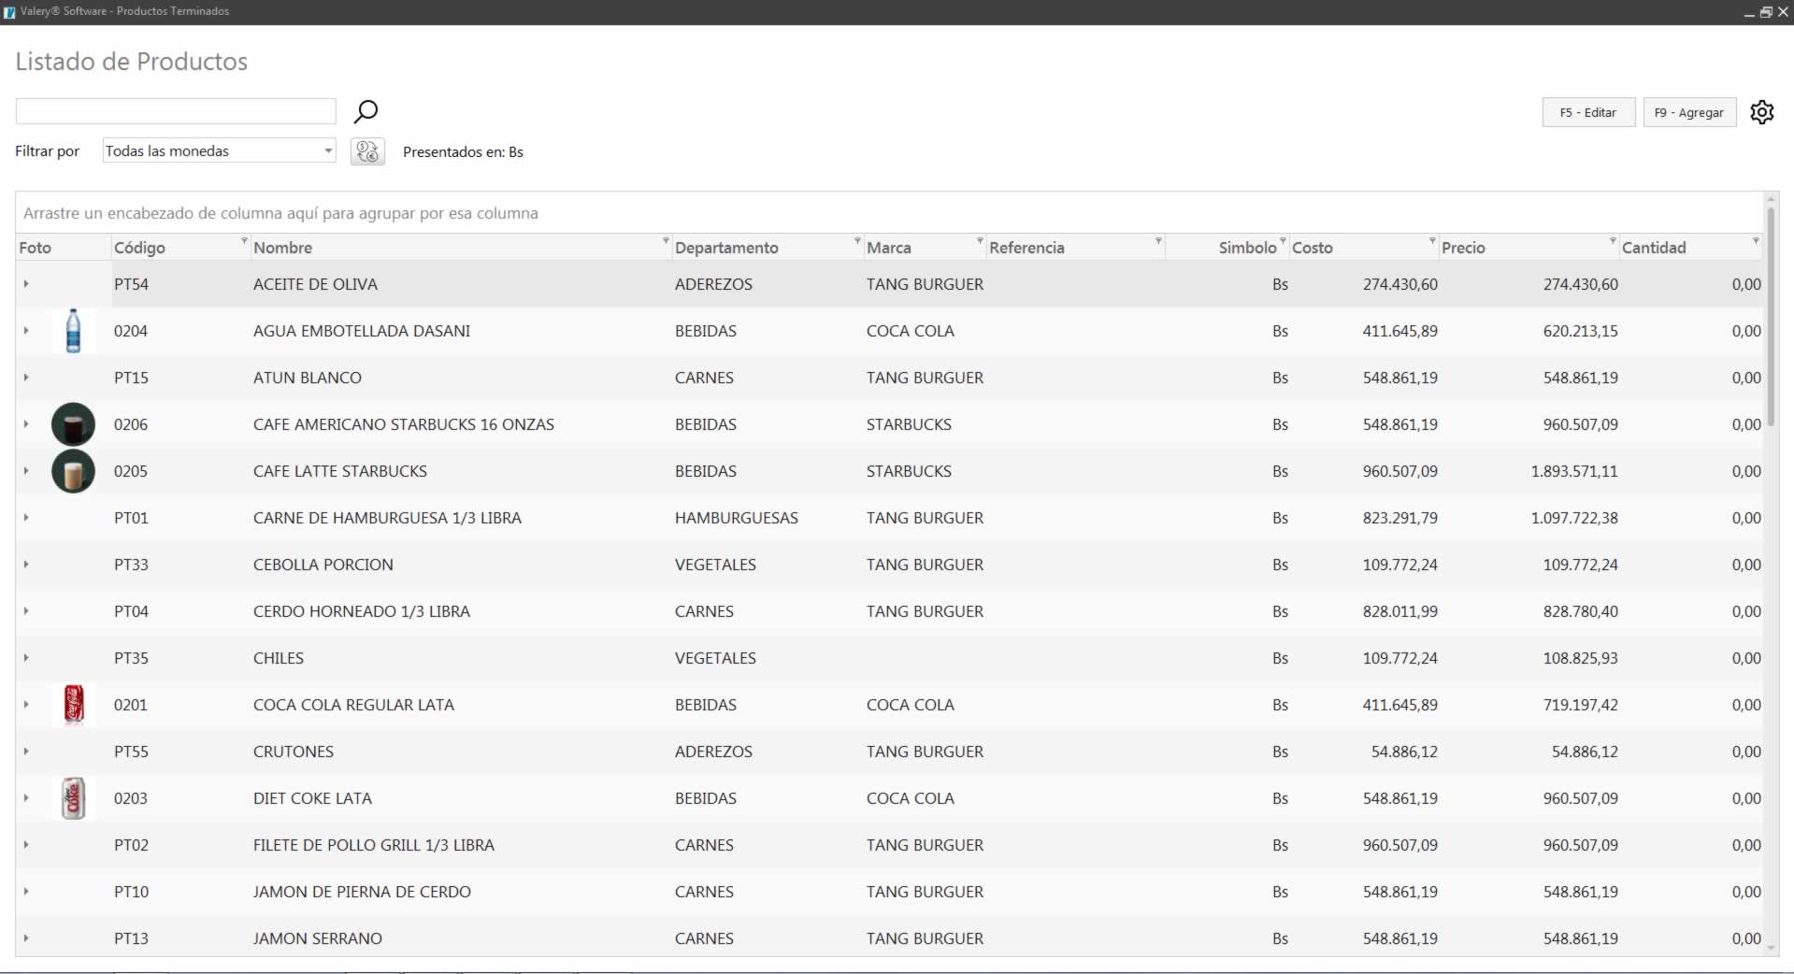The image size is (1794, 974).
Task: Click the Precio column filter icon
Action: click(x=1613, y=241)
